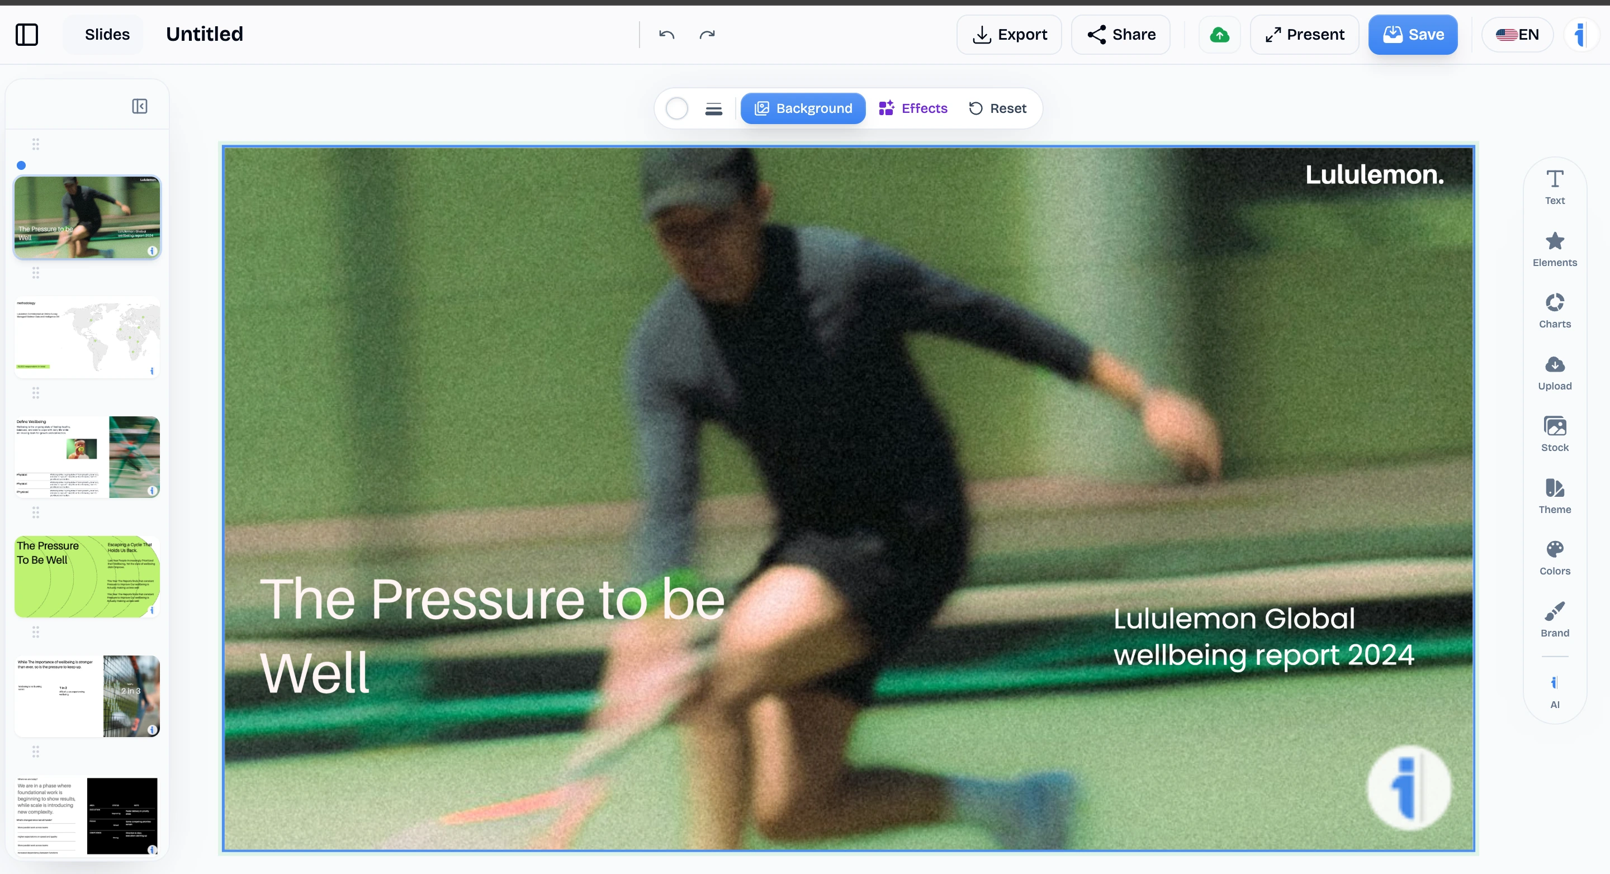Screen dimensions: 1610x874
Task: Click drag handle above methodology slide
Action: [36, 273]
